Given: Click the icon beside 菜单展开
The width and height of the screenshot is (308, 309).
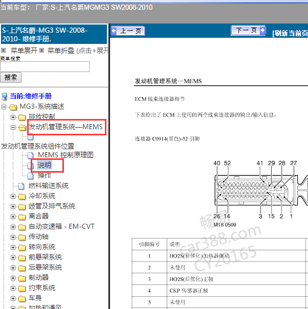Looking at the screenshot, I should pyautogui.click(x=4, y=51).
